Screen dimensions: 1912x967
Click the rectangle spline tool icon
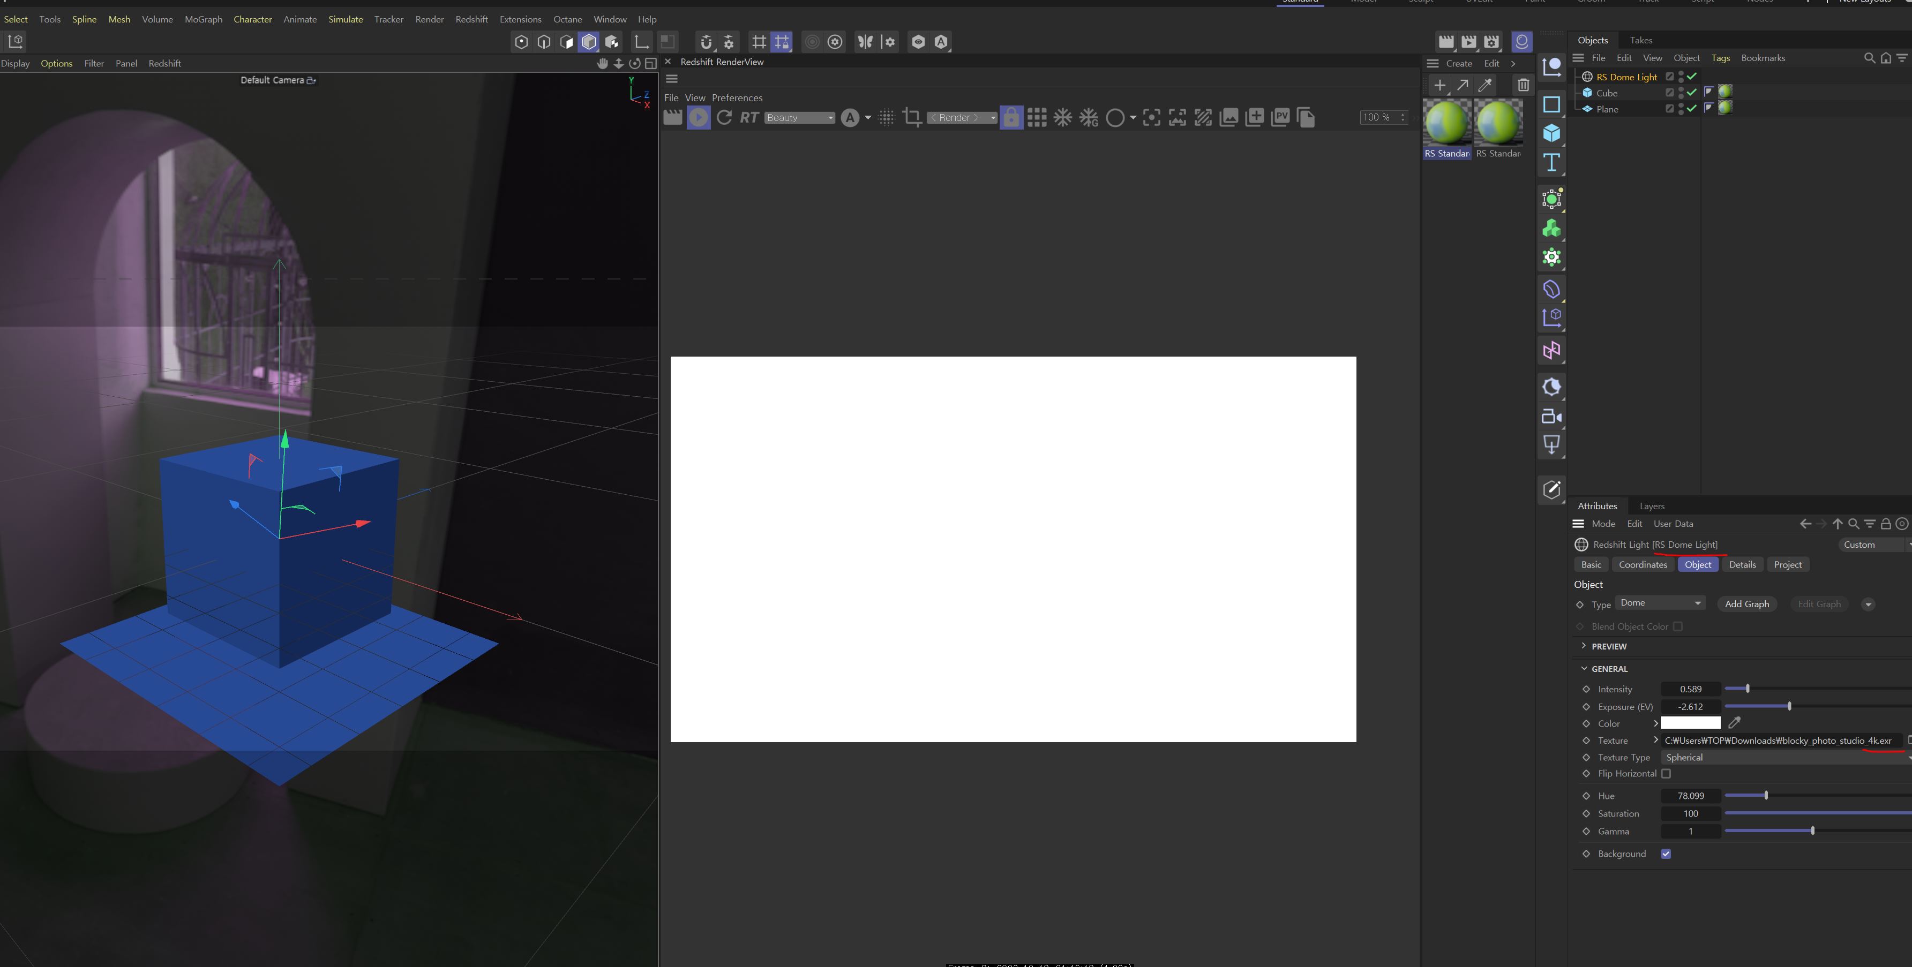1551,104
